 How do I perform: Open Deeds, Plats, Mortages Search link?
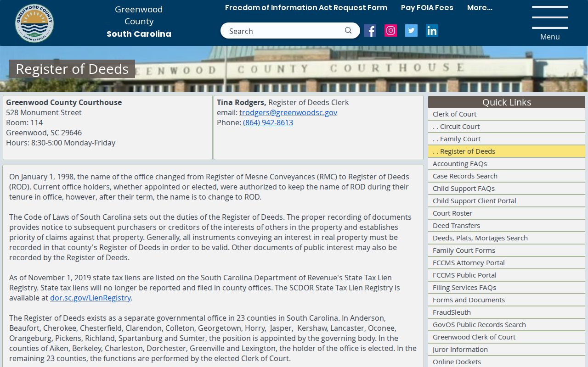point(507,238)
